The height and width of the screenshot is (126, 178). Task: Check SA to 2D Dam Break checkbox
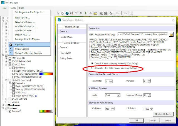coord(10,80)
